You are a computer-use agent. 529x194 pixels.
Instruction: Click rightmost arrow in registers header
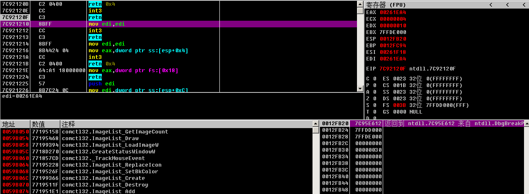(x=523, y=5)
